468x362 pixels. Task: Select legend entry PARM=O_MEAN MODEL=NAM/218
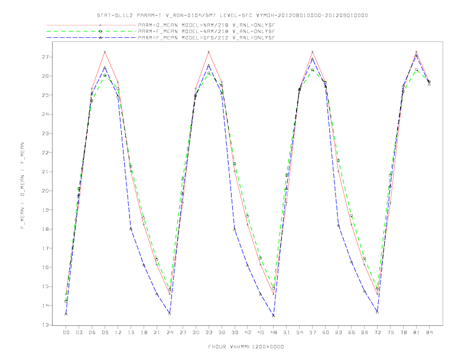(x=206, y=25)
